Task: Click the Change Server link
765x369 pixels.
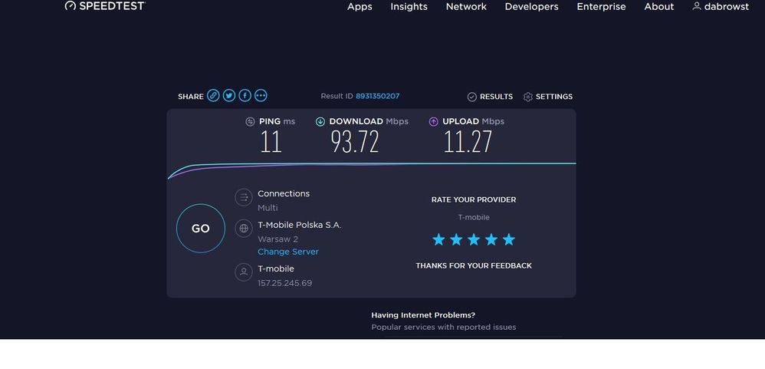Action: (288, 252)
